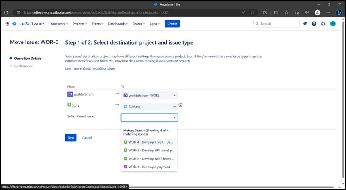Add this page to favorites star
The height and width of the screenshot is (190, 346).
pos(252,12)
